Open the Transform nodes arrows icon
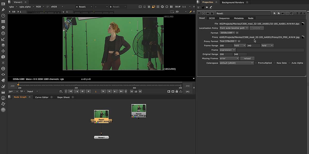Viewport: 309px width, 154px height. (3, 51)
